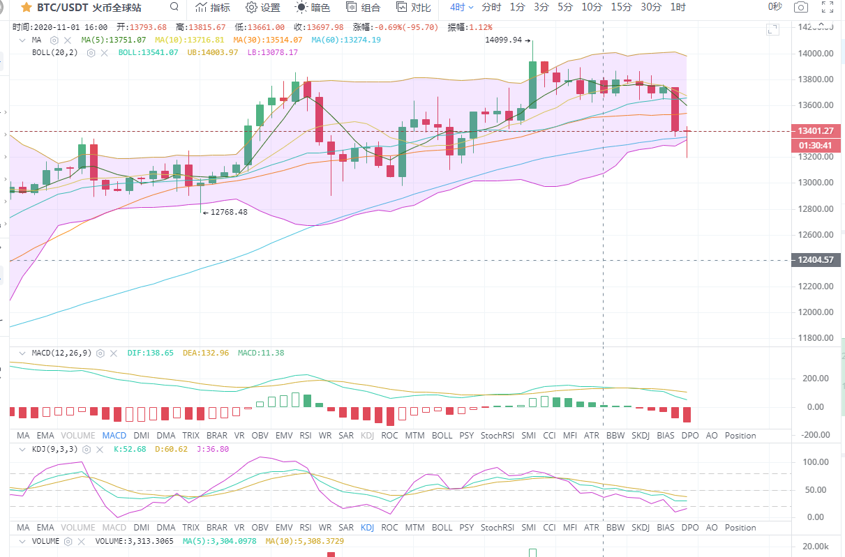Collapse the MA indicator legend chevron

pos(22,40)
